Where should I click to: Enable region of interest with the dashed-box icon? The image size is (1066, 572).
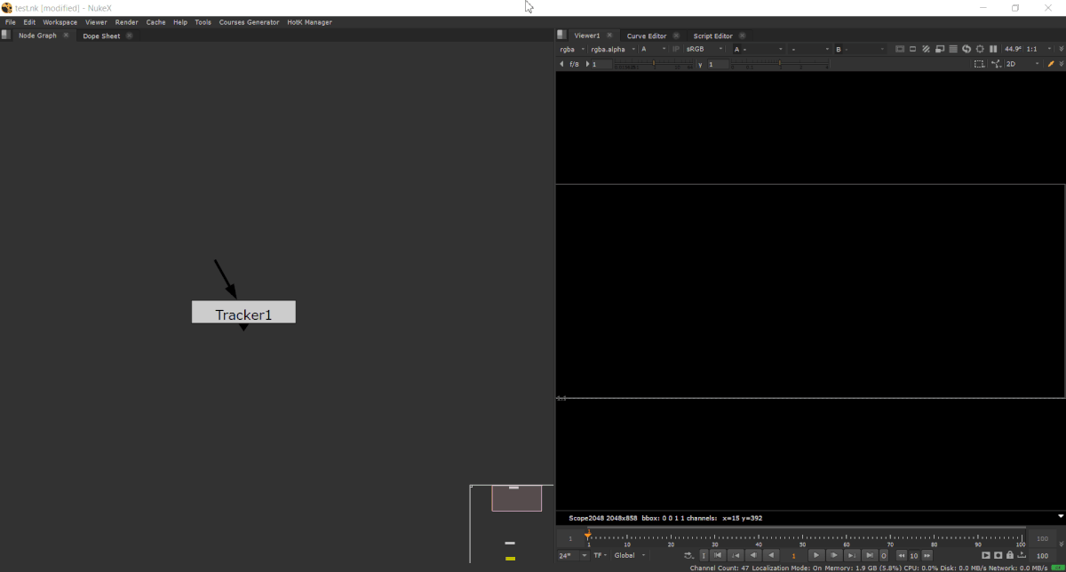click(979, 63)
